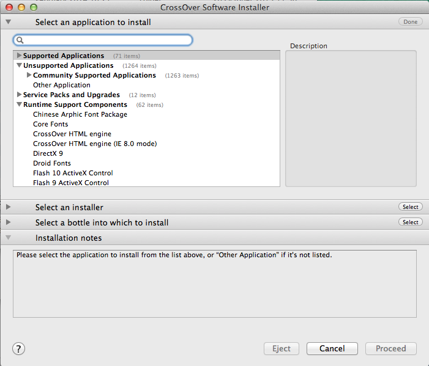Click Select button for bottle section
This screenshot has width=429, height=366.
(x=411, y=222)
